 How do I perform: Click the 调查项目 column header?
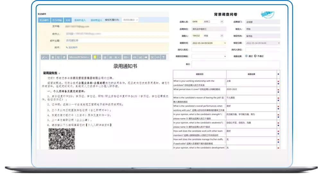point(200,74)
